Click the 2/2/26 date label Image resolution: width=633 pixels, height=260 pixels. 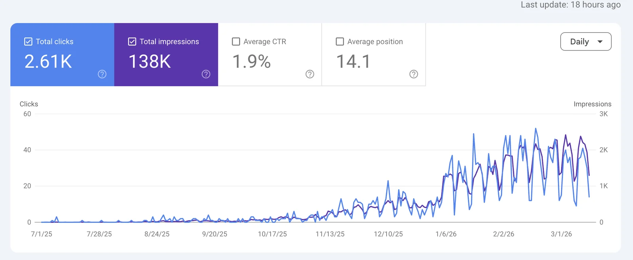coord(504,234)
